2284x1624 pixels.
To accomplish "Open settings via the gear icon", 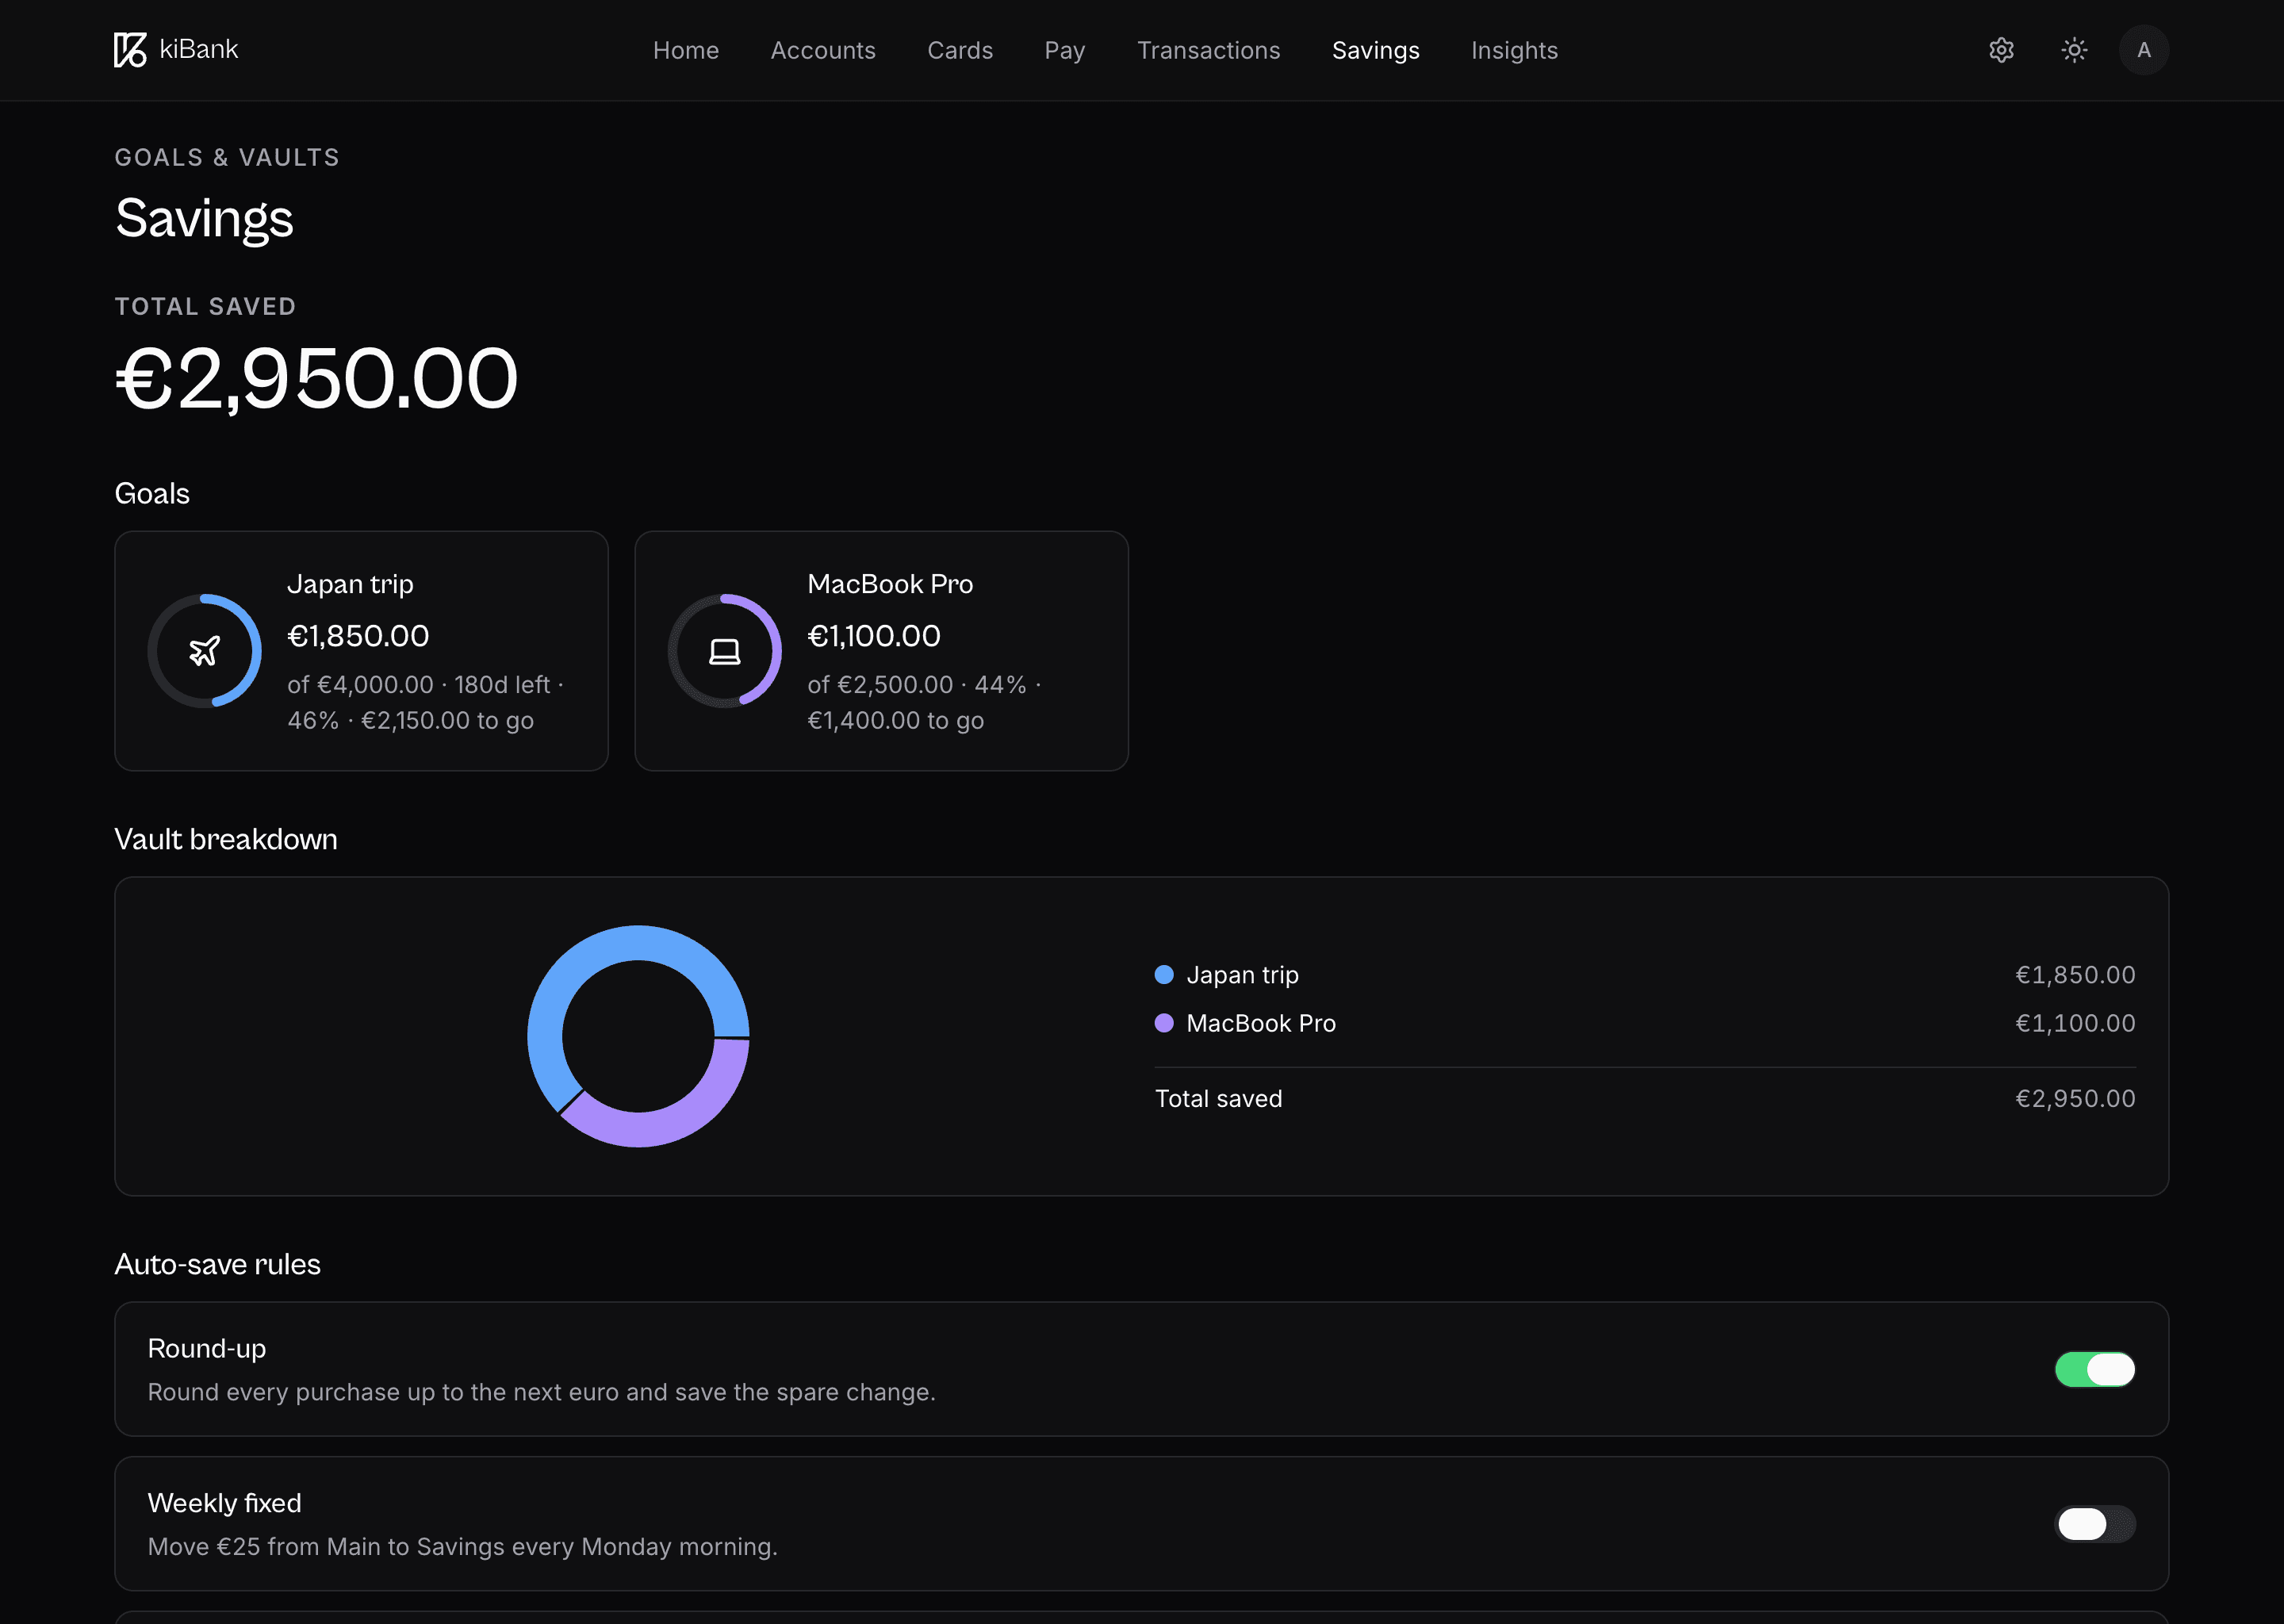I will click(x=2001, y=50).
